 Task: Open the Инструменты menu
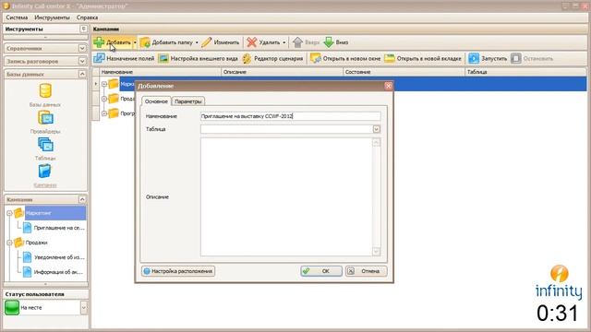click(52, 18)
